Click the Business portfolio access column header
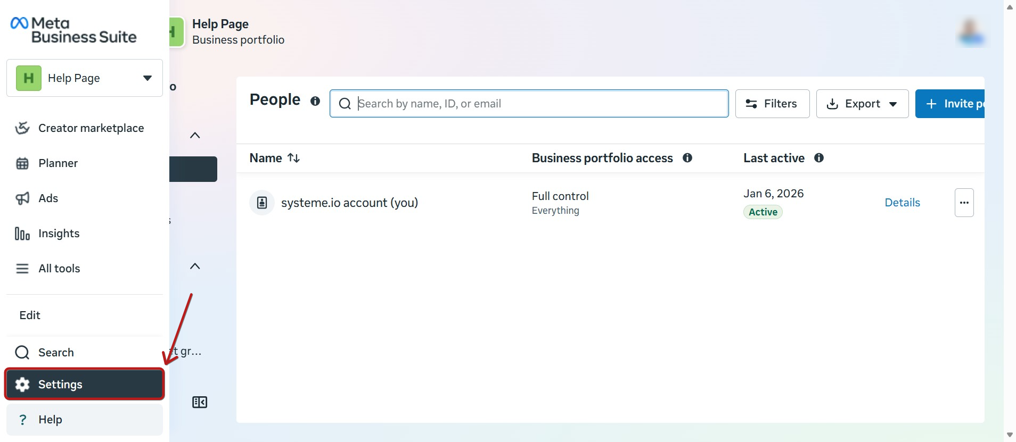This screenshot has width=1016, height=442. pos(602,158)
